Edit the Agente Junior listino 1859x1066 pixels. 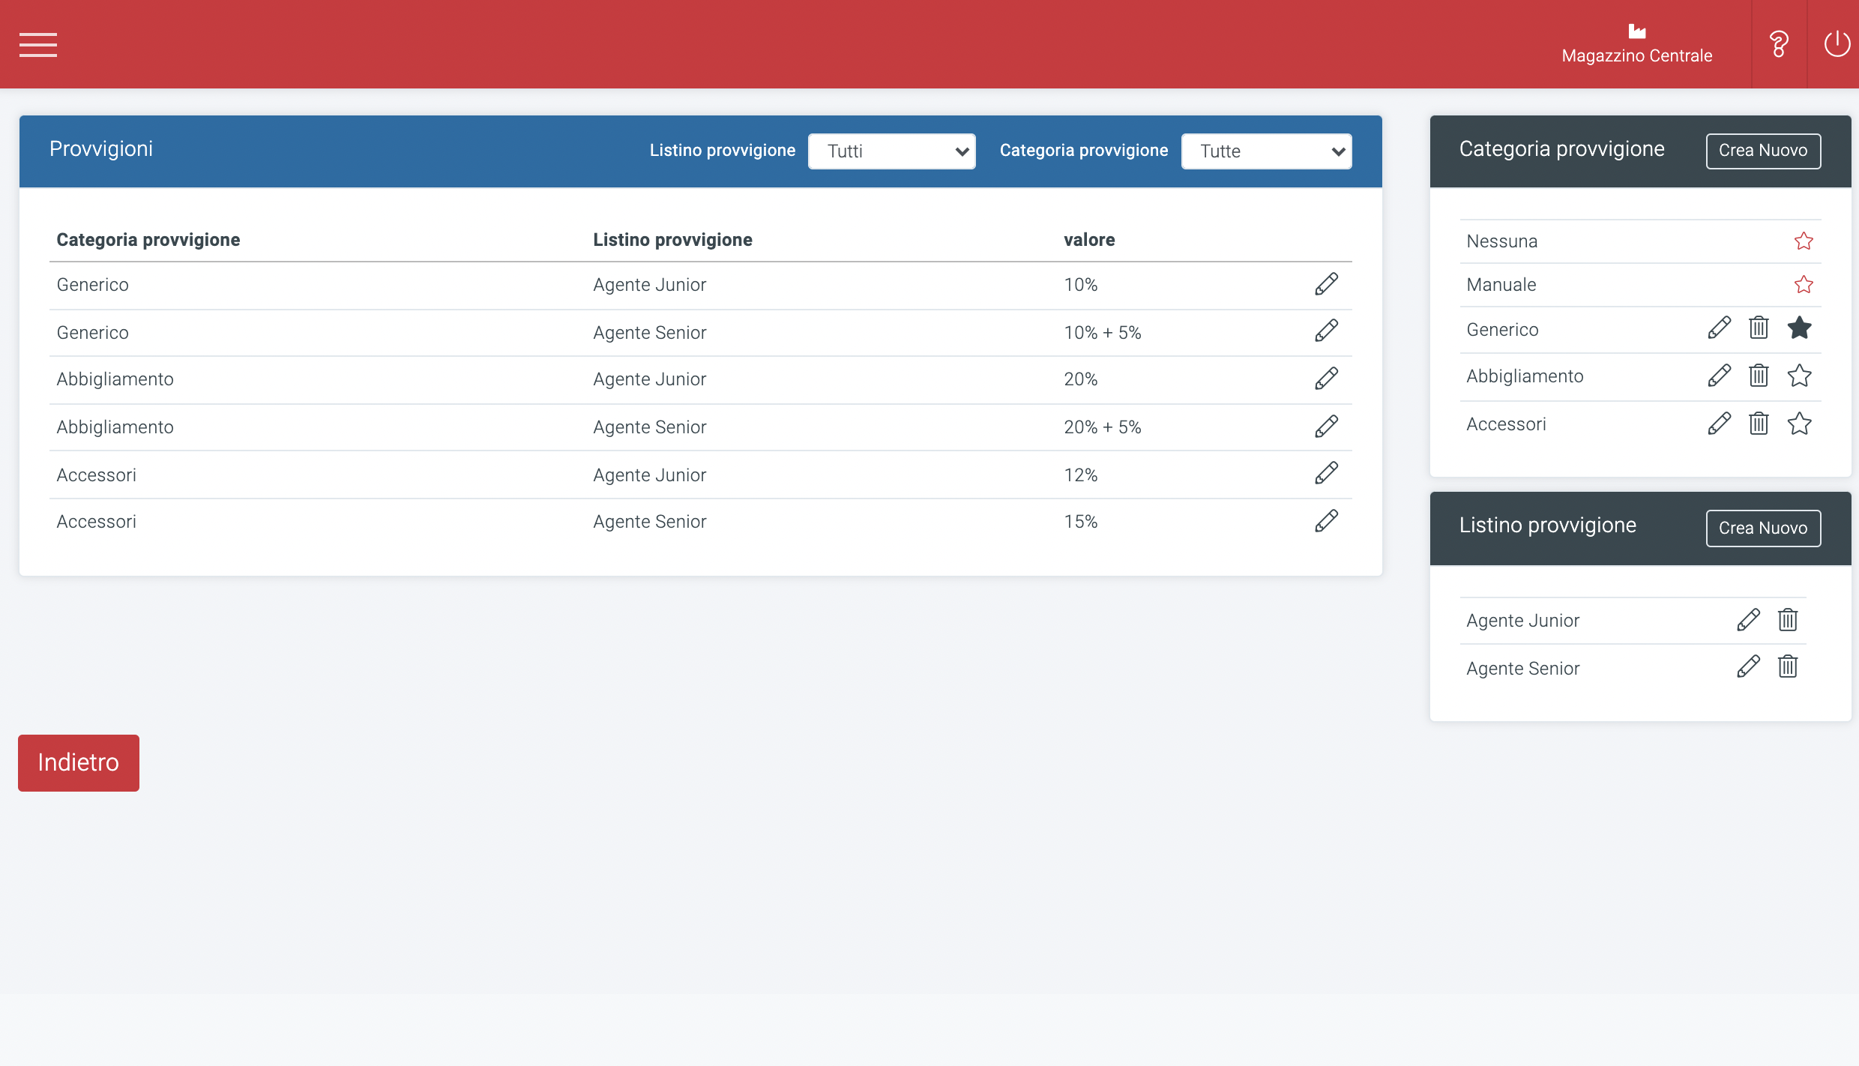pos(1748,620)
